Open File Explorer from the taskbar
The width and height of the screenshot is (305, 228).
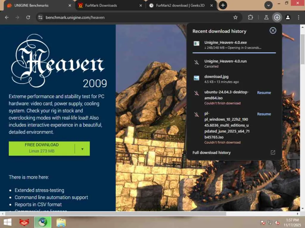(61, 222)
